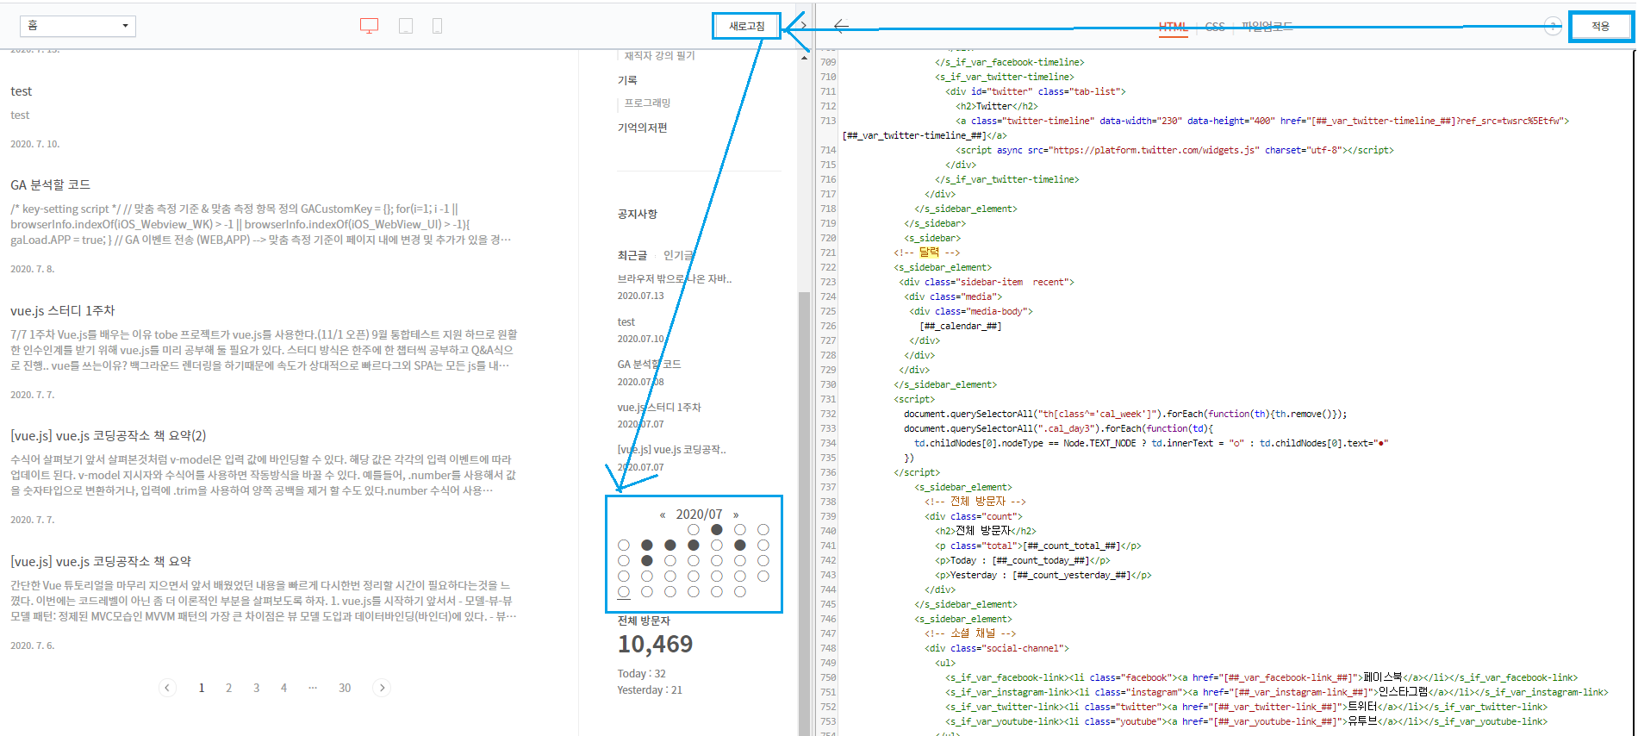Open the 프로그래밍 subcategory

pos(647,103)
